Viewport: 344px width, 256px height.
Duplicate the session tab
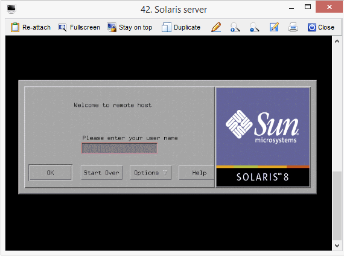pyautogui.click(x=181, y=27)
